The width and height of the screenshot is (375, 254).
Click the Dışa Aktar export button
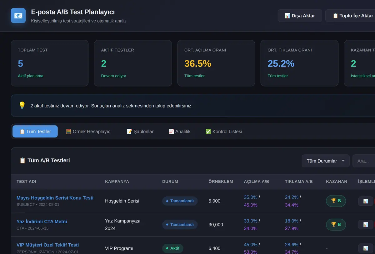pyautogui.click(x=300, y=16)
